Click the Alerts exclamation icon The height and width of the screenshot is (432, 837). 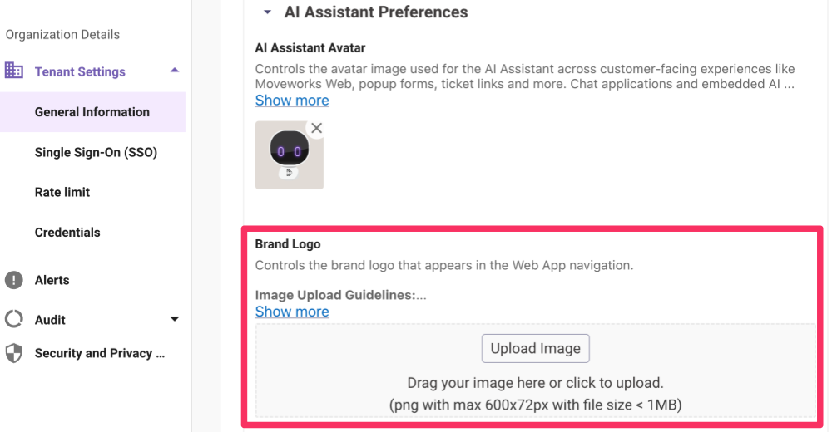point(14,280)
